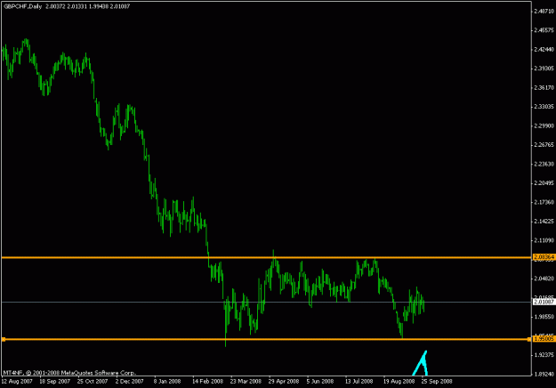Select the lower orange horizontal line at 1.95005
This screenshot has width=556, height=388.
pyautogui.click(x=267, y=339)
